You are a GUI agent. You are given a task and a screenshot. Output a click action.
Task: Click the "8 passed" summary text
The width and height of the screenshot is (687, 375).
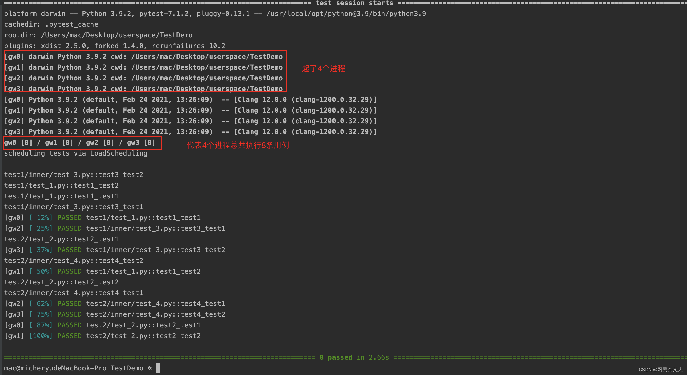click(x=336, y=357)
